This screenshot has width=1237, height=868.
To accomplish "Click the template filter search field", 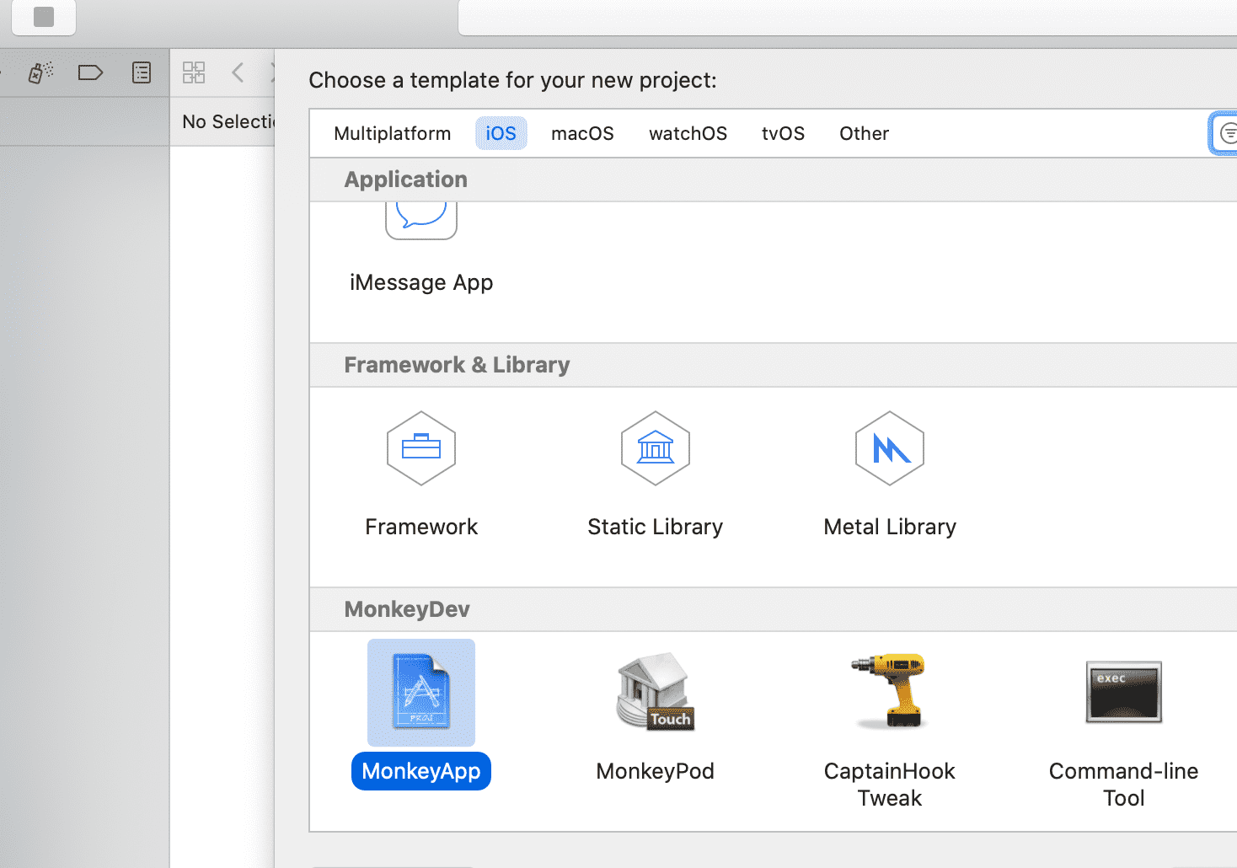I will 1224,133.
